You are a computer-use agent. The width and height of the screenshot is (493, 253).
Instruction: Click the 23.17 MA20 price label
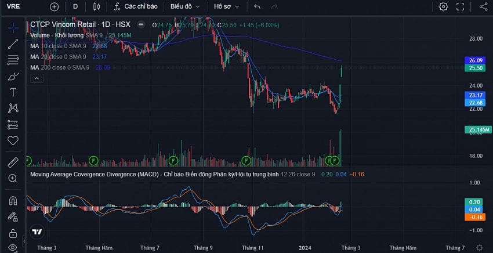475,95
